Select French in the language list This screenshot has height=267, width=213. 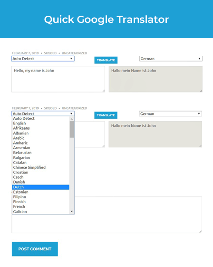pos(41,206)
